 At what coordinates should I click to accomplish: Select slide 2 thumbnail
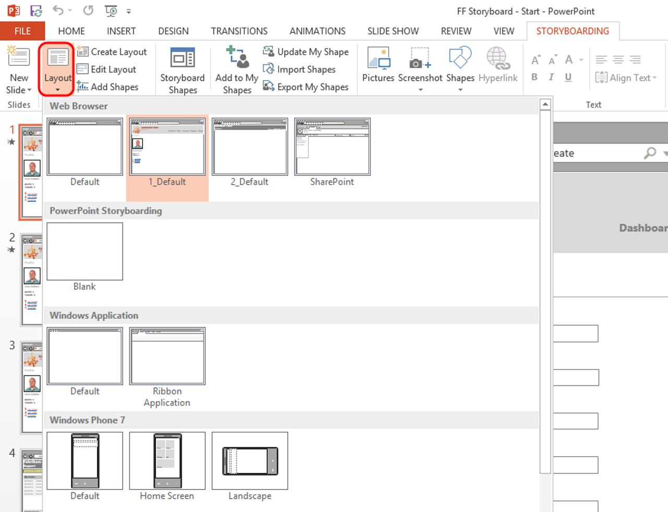point(31,280)
